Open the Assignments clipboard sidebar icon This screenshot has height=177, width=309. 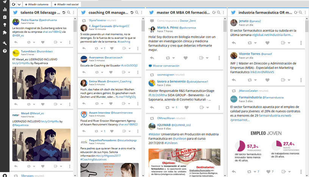(5, 17)
